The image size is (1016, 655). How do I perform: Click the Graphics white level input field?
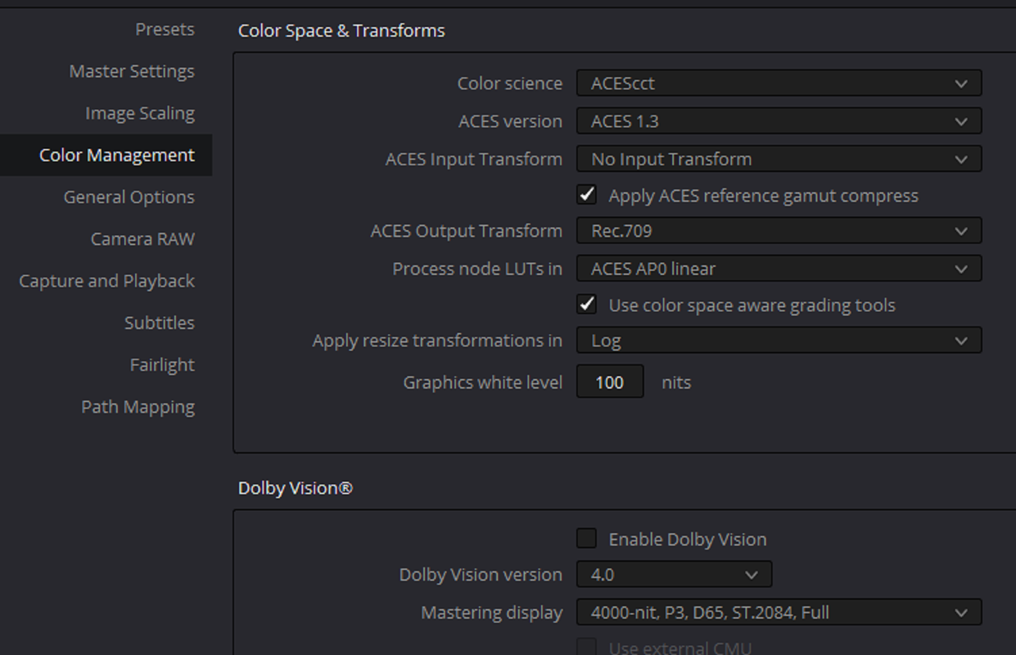point(610,382)
